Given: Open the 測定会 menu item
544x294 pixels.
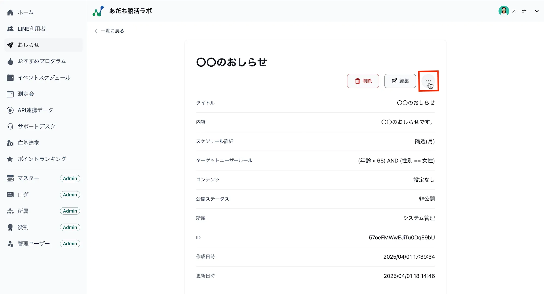Looking at the screenshot, I should (x=26, y=94).
